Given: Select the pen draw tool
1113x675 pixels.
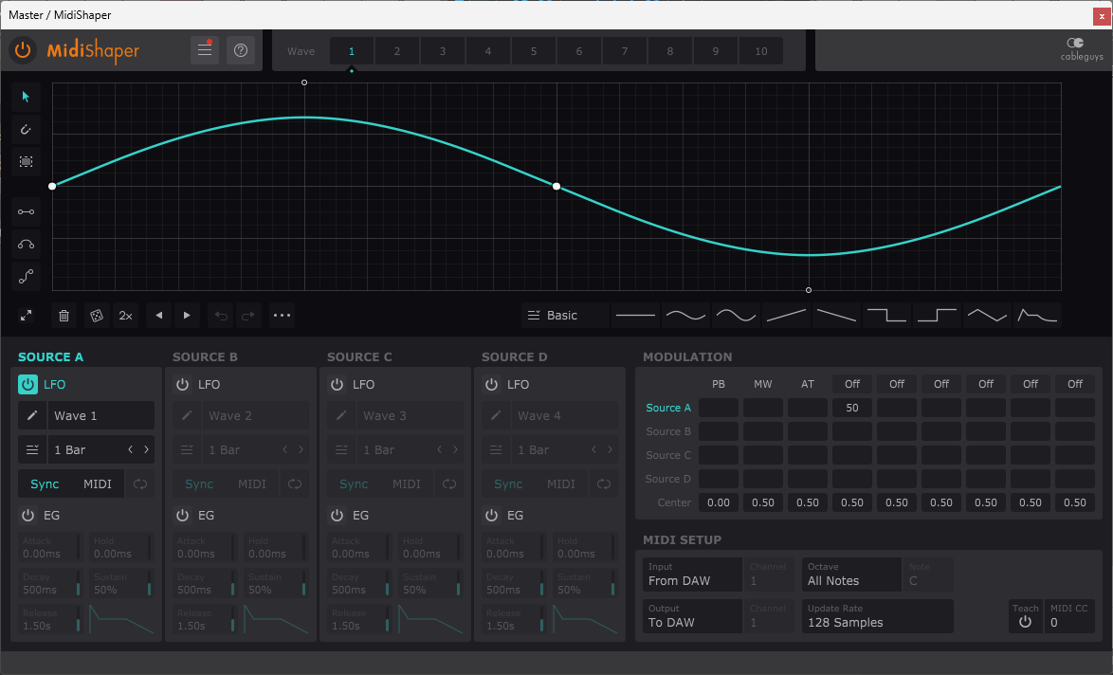Looking at the screenshot, I should (x=26, y=129).
